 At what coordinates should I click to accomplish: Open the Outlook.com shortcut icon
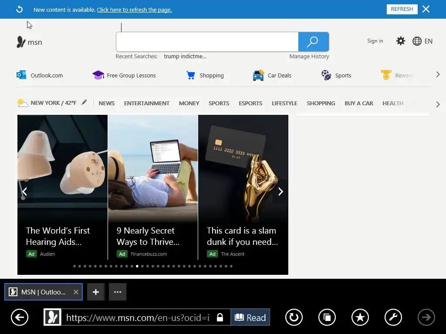(x=21, y=75)
